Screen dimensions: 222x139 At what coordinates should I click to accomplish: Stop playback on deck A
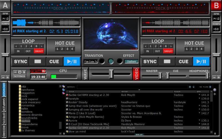[37, 61]
